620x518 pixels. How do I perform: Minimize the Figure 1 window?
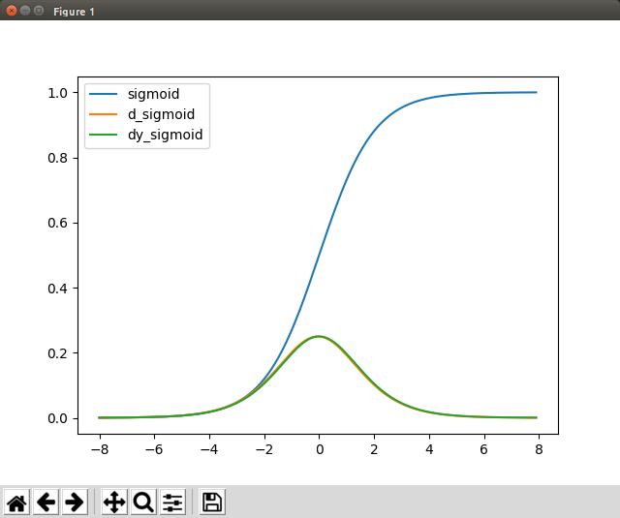(25, 11)
